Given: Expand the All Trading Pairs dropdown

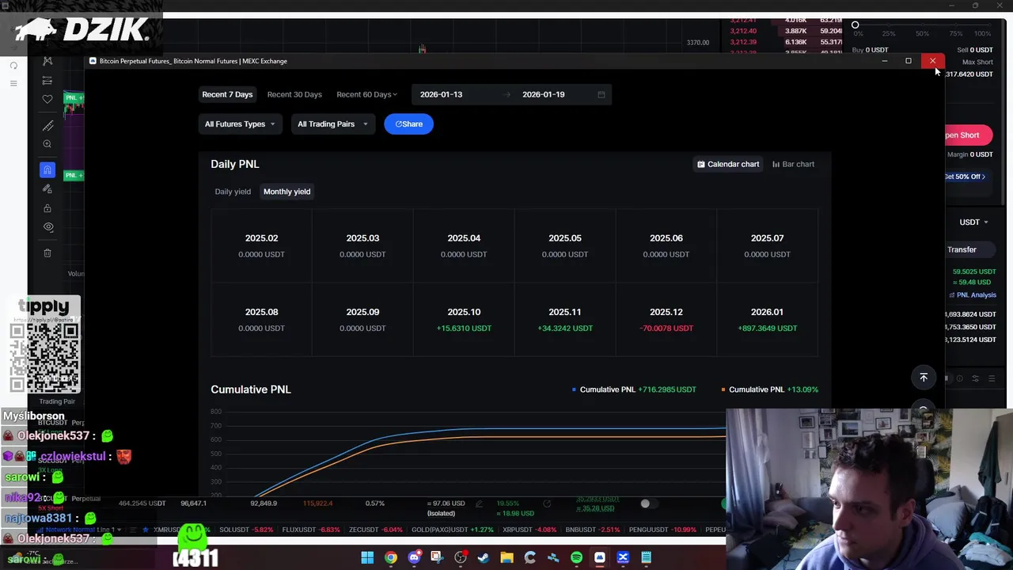Looking at the screenshot, I should (332, 123).
